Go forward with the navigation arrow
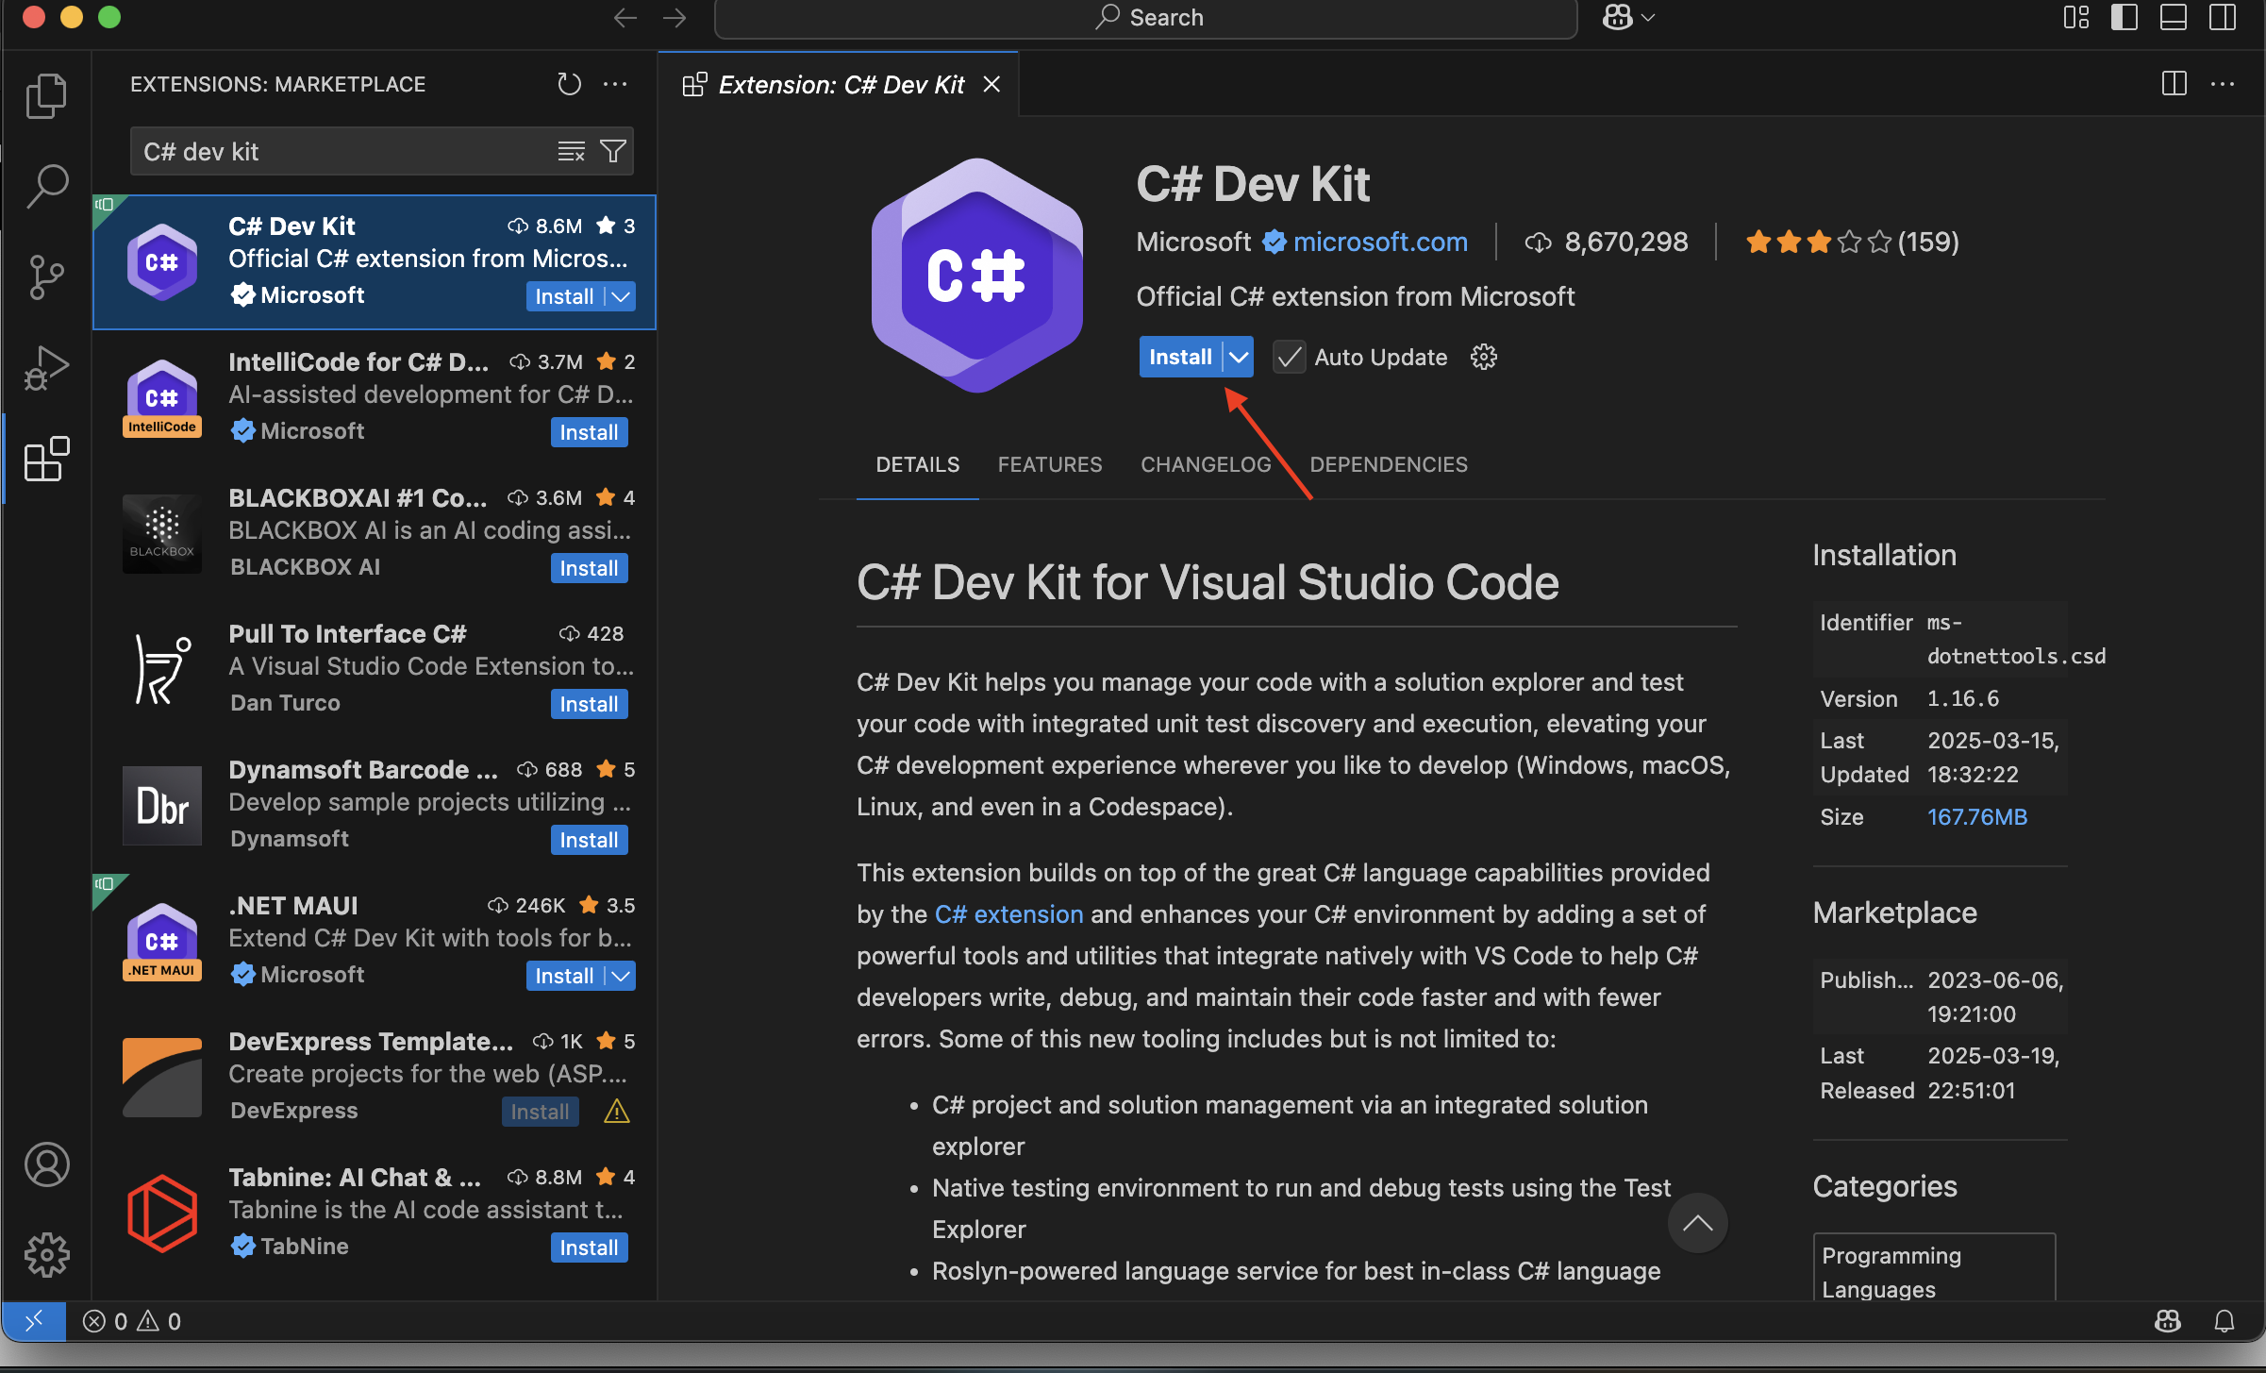 (x=674, y=18)
